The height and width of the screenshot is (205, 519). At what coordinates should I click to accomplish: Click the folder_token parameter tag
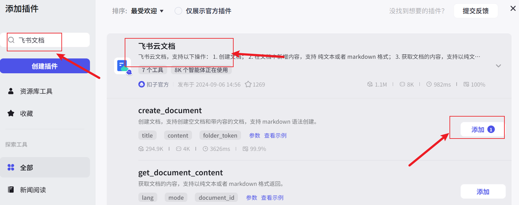[x=220, y=135]
